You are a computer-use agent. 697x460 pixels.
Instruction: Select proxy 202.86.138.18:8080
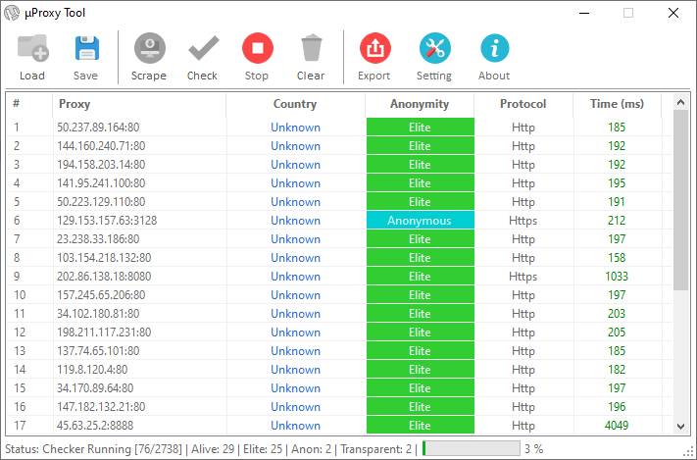(104, 277)
